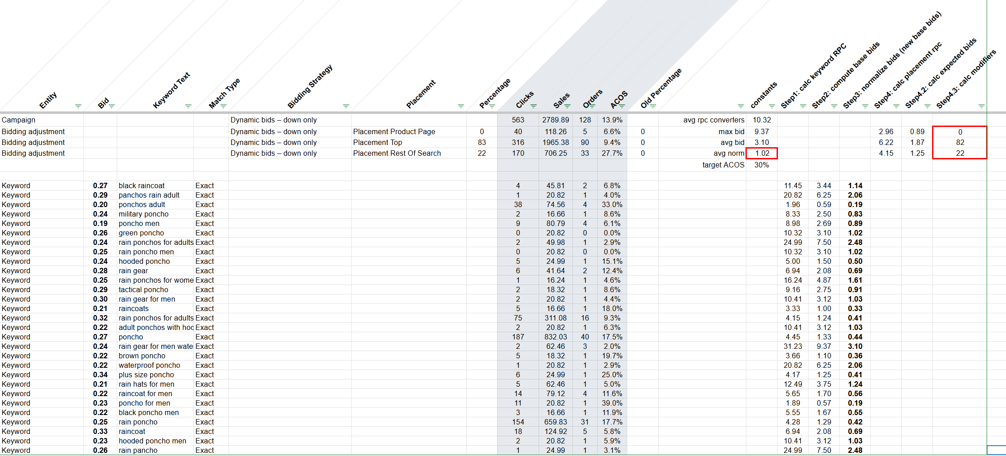1006x456 pixels.
Task: Select the sales value 832.03 for poncho
Action: 556,337
